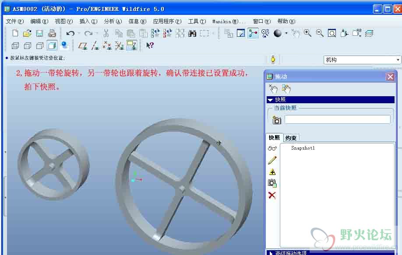Click the Cut scissors icon
This screenshot has height=255, width=402.
pyautogui.click(x=106, y=33)
